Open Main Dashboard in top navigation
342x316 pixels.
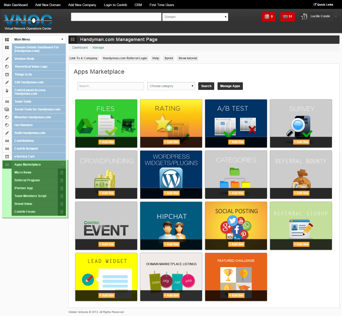[x=16, y=5]
